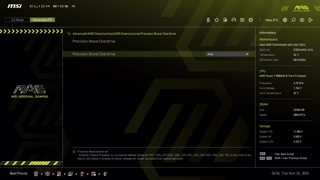Select the optical disc boot device icon

coord(47,174)
